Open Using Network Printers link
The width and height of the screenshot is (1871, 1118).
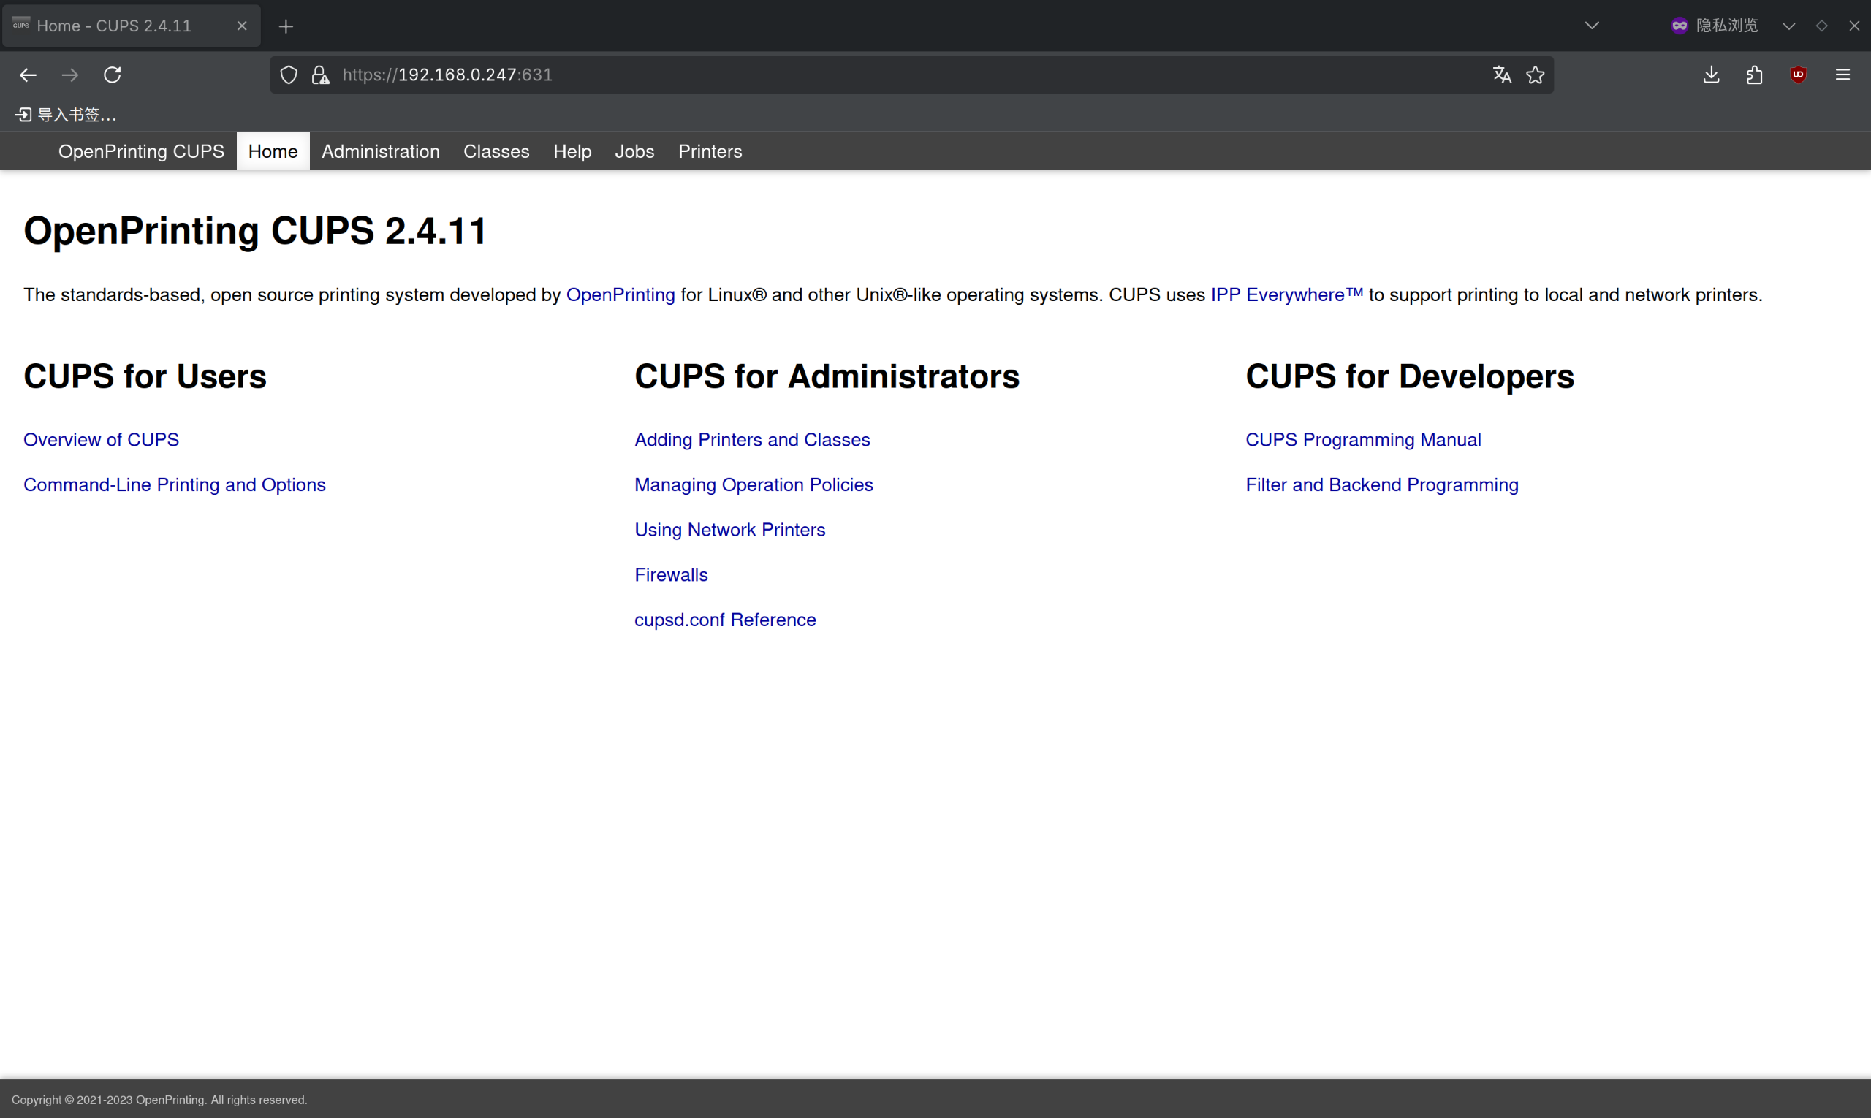(x=729, y=530)
